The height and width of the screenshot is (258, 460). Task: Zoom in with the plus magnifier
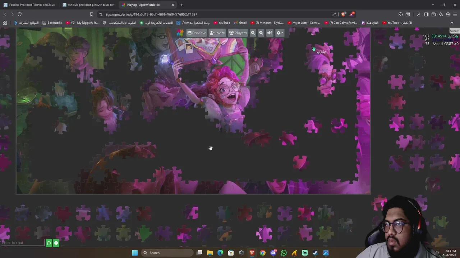253,33
